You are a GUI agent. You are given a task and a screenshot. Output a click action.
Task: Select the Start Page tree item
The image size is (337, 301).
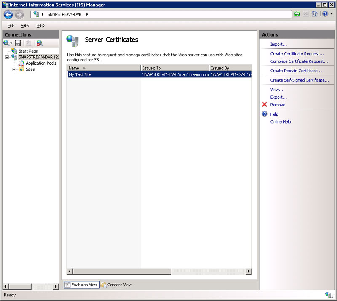click(x=28, y=51)
